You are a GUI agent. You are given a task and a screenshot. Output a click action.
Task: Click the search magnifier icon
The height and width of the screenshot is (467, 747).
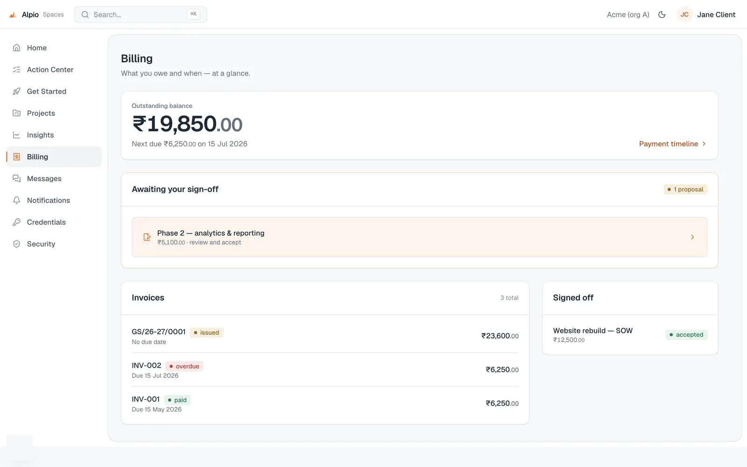click(x=85, y=14)
